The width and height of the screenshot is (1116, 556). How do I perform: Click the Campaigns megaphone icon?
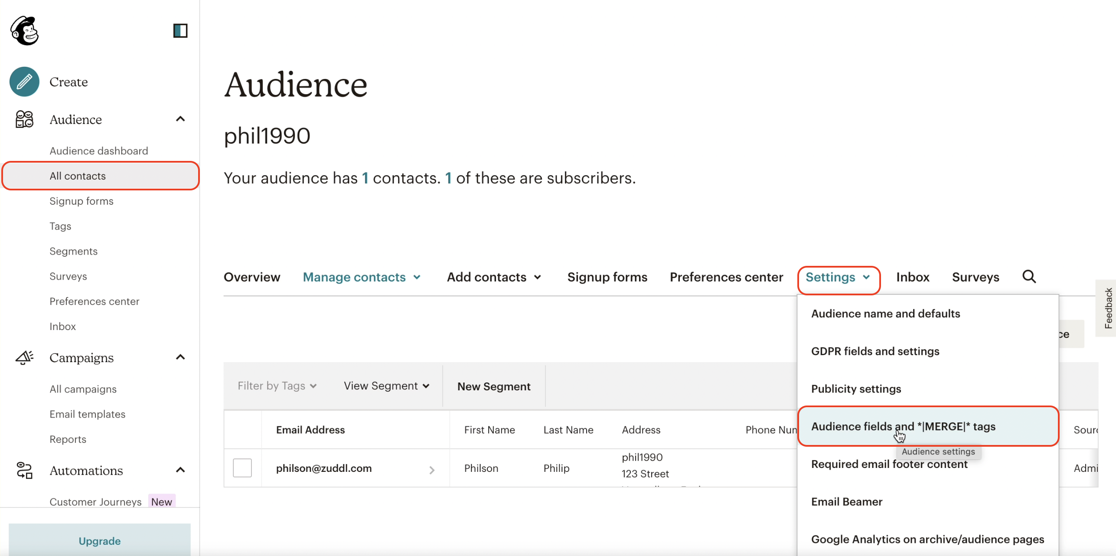click(24, 357)
